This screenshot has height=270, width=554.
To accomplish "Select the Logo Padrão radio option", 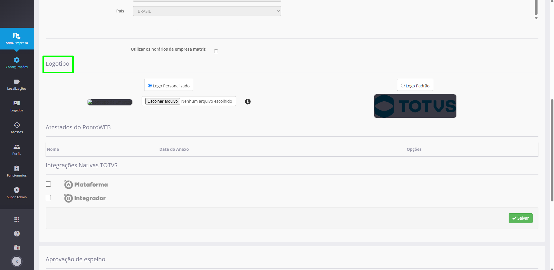I will [403, 86].
